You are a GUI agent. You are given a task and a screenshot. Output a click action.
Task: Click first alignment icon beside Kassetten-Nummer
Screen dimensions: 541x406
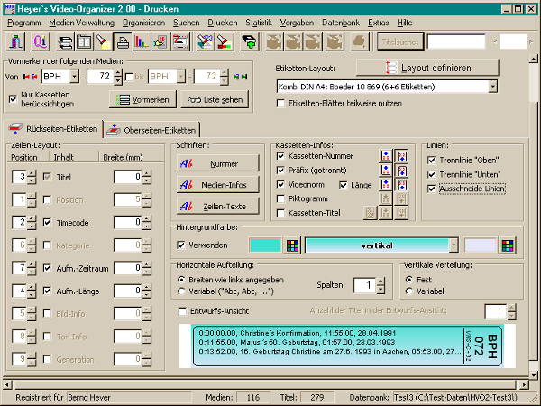tap(386, 156)
